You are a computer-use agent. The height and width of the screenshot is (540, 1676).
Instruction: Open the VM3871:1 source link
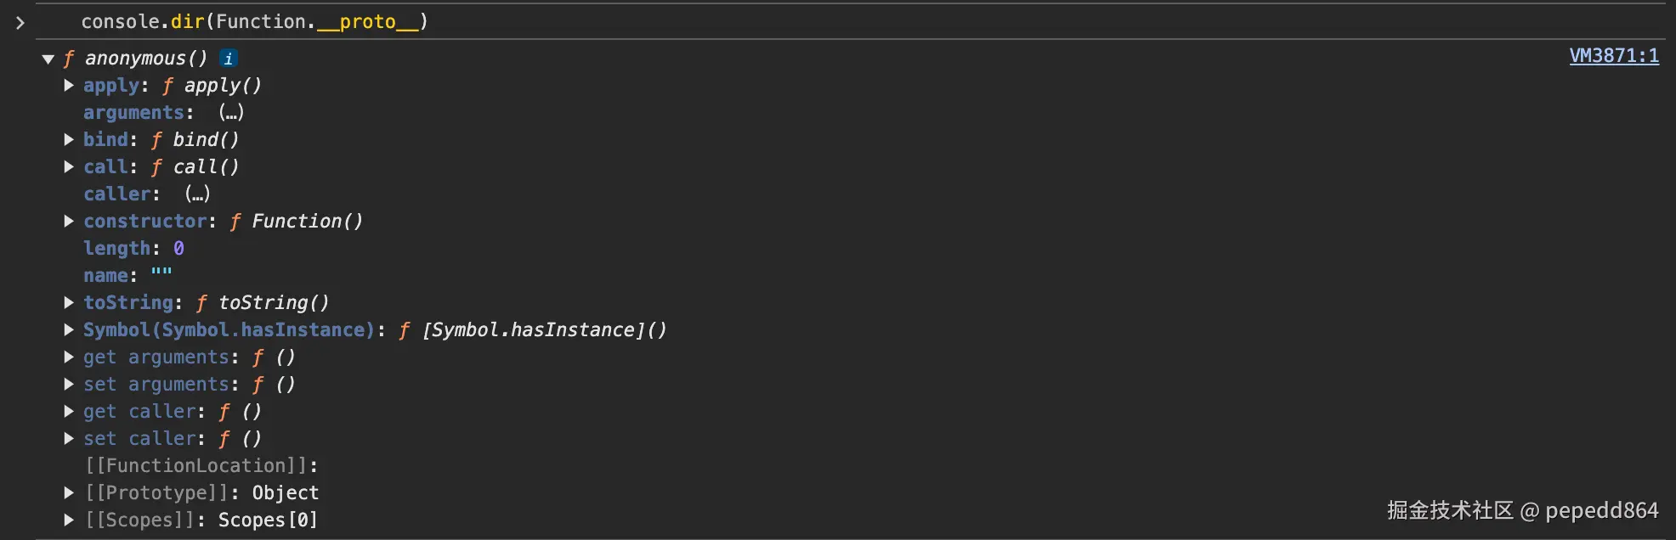(x=1613, y=56)
